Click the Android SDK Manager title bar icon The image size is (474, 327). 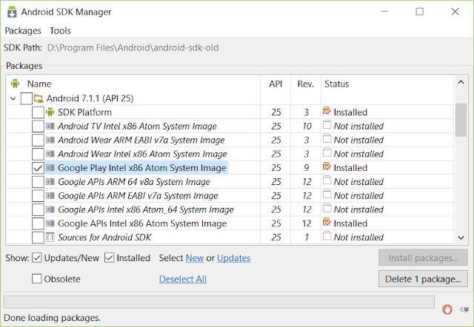pos(12,12)
